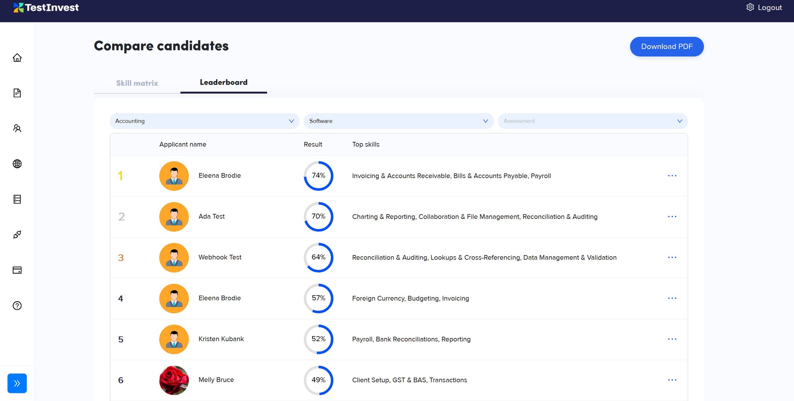This screenshot has width=794, height=401.
Task: Open the billing card icon in the sidebar
Action: point(17,270)
